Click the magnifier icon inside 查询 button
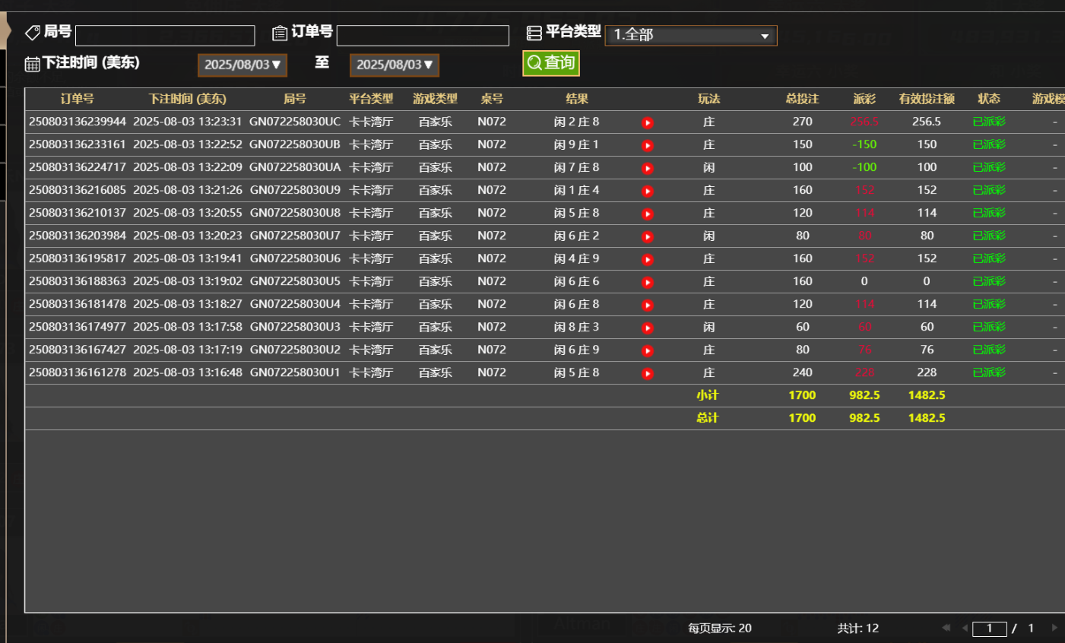The height and width of the screenshot is (643, 1065). point(533,63)
